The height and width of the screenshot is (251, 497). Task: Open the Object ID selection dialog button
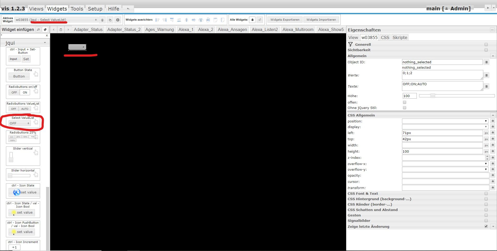[486, 62]
